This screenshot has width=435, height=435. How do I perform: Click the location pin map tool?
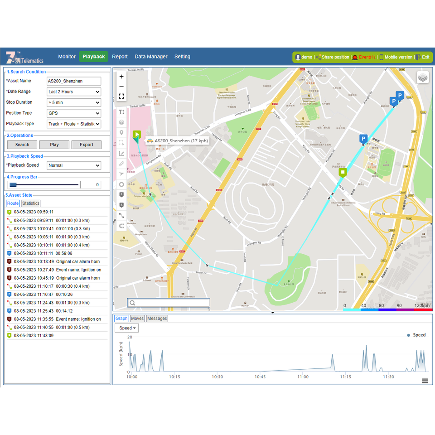[x=121, y=132]
